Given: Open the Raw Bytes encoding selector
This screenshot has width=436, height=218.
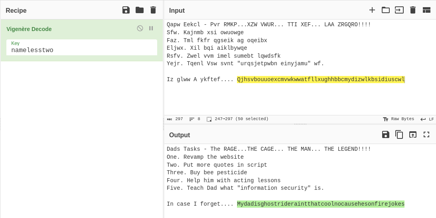Looking at the screenshot, I should (399, 119).
